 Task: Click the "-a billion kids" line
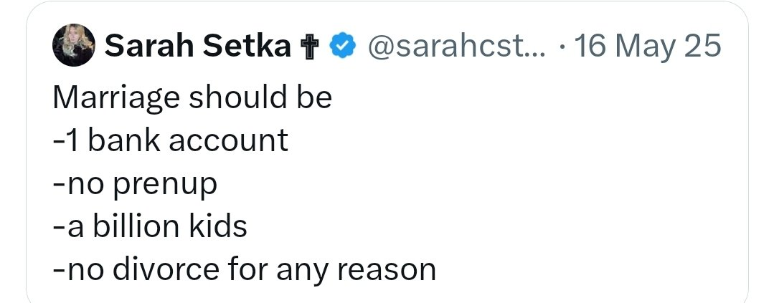pyautogui.click(x=150, y=226)
